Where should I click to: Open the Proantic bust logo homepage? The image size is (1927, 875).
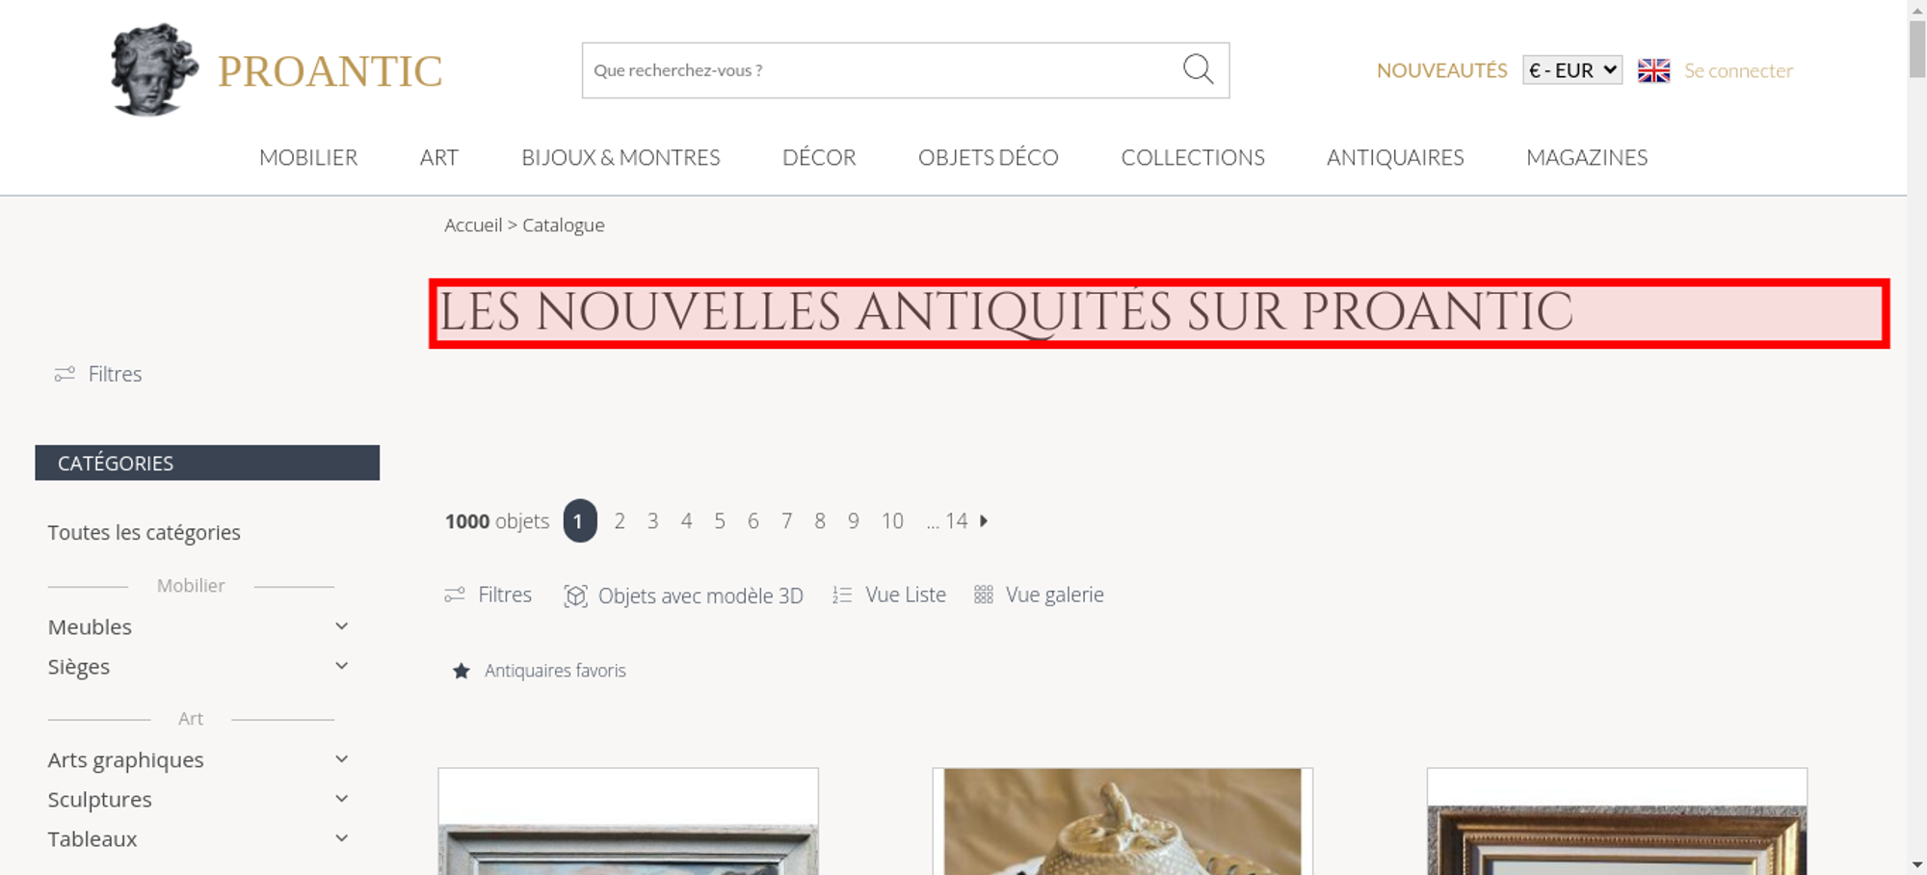click(154, 69)
